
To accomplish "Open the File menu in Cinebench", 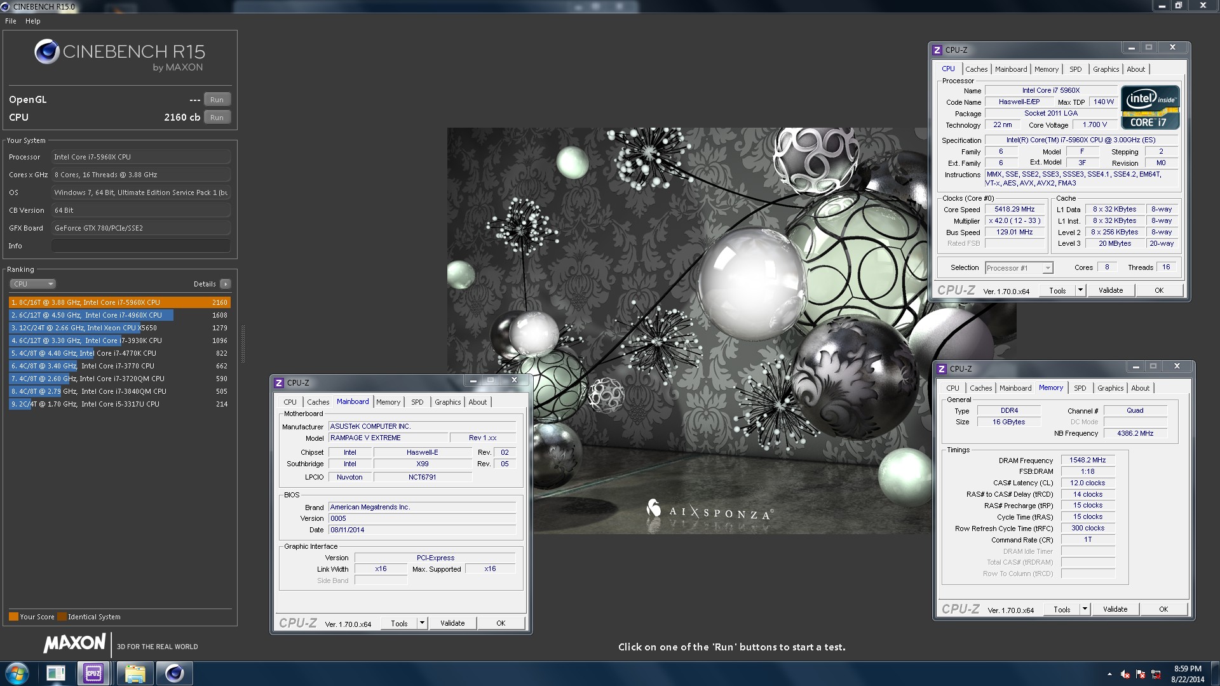I will click(x=11, y=21).
